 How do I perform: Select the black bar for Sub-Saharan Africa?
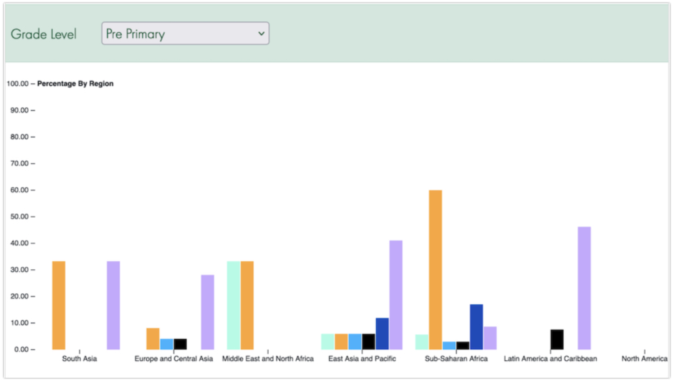(463, 345)
